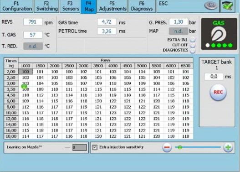Switch to the F2 Switching tab

(x=47, y=6)
